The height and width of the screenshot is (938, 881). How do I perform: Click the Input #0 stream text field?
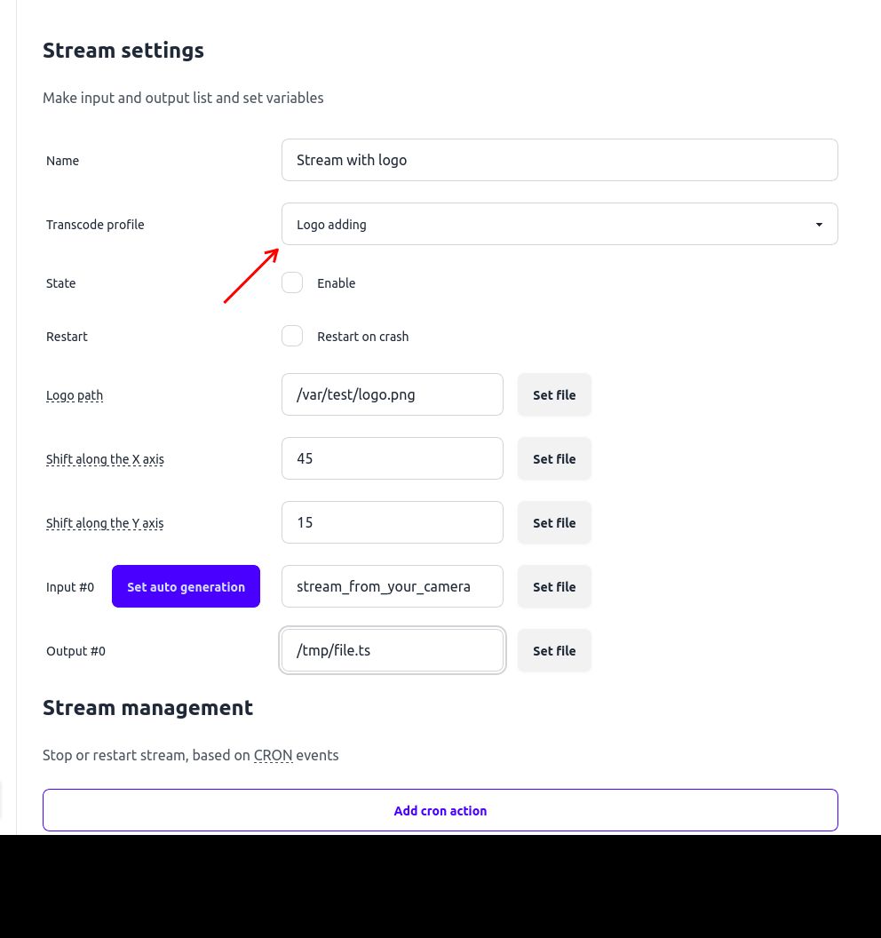pos(392,586)
